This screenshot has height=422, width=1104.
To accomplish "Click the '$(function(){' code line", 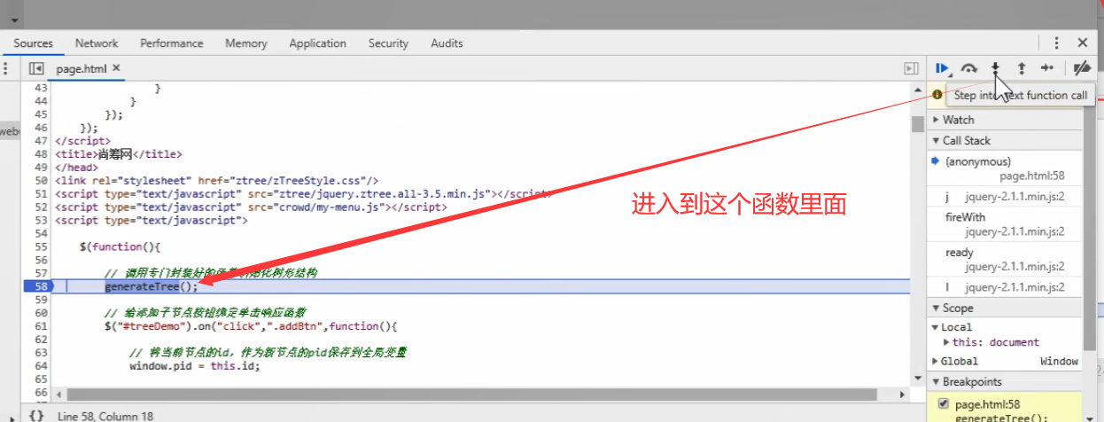I will click(x=120, y=246).
